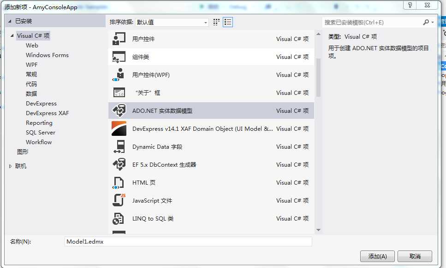Select the DevExpress XAF category
This screenshot has width=446, height=268.
click(47, 113)
